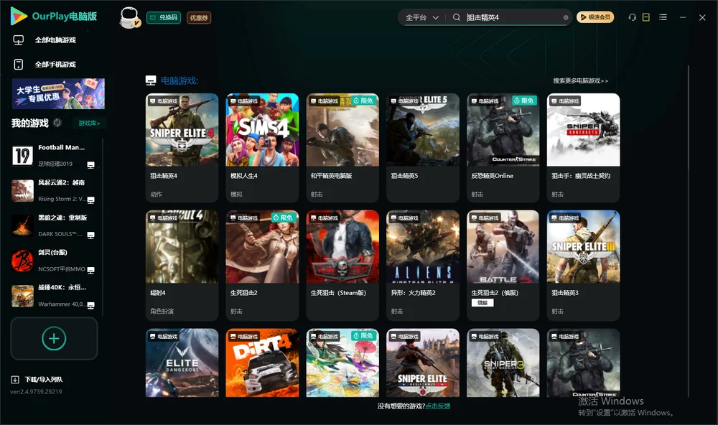Click PC badge icon on Rising Storm 2 row

click(x=90, y=200)
